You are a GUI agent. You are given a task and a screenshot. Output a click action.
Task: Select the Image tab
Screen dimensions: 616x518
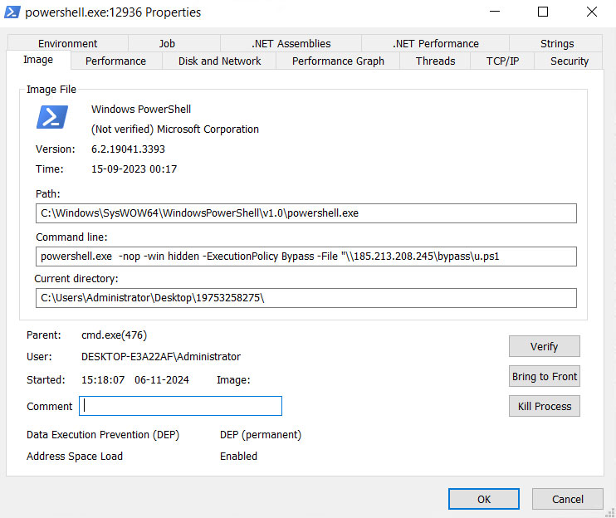(x=38, y=60)
